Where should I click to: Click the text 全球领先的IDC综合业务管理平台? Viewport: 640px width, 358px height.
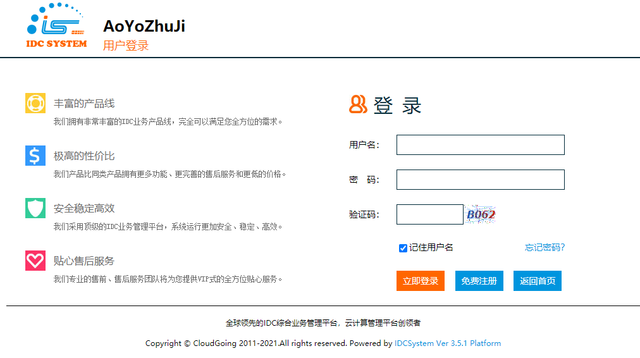pos(281,323)
